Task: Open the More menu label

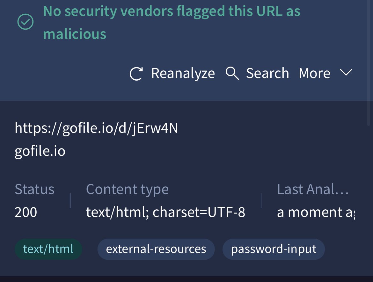Action: click(x=314, y=74)
